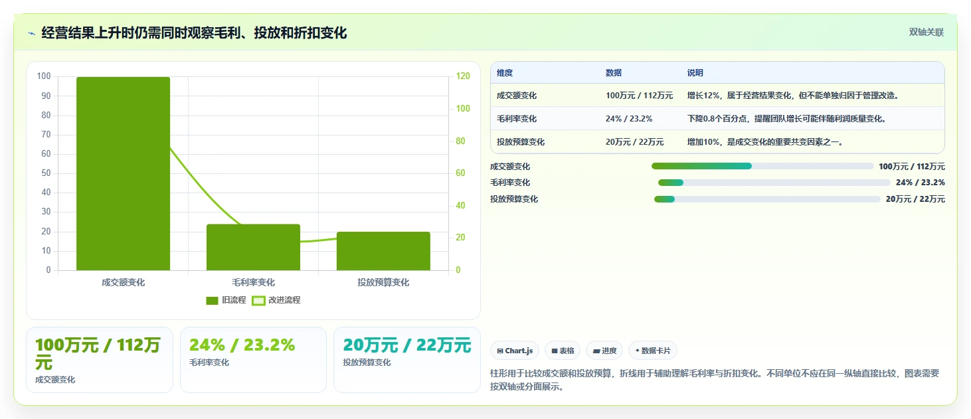Toggle the 旧流程 legend entry
The width and height of the screenshot is (971, 419).
click(226, 300)
